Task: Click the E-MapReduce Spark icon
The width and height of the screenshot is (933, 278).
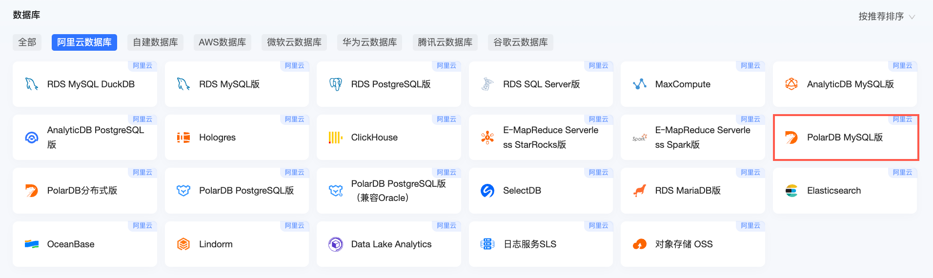Action: pyautogui.click(x=640, y=138)
